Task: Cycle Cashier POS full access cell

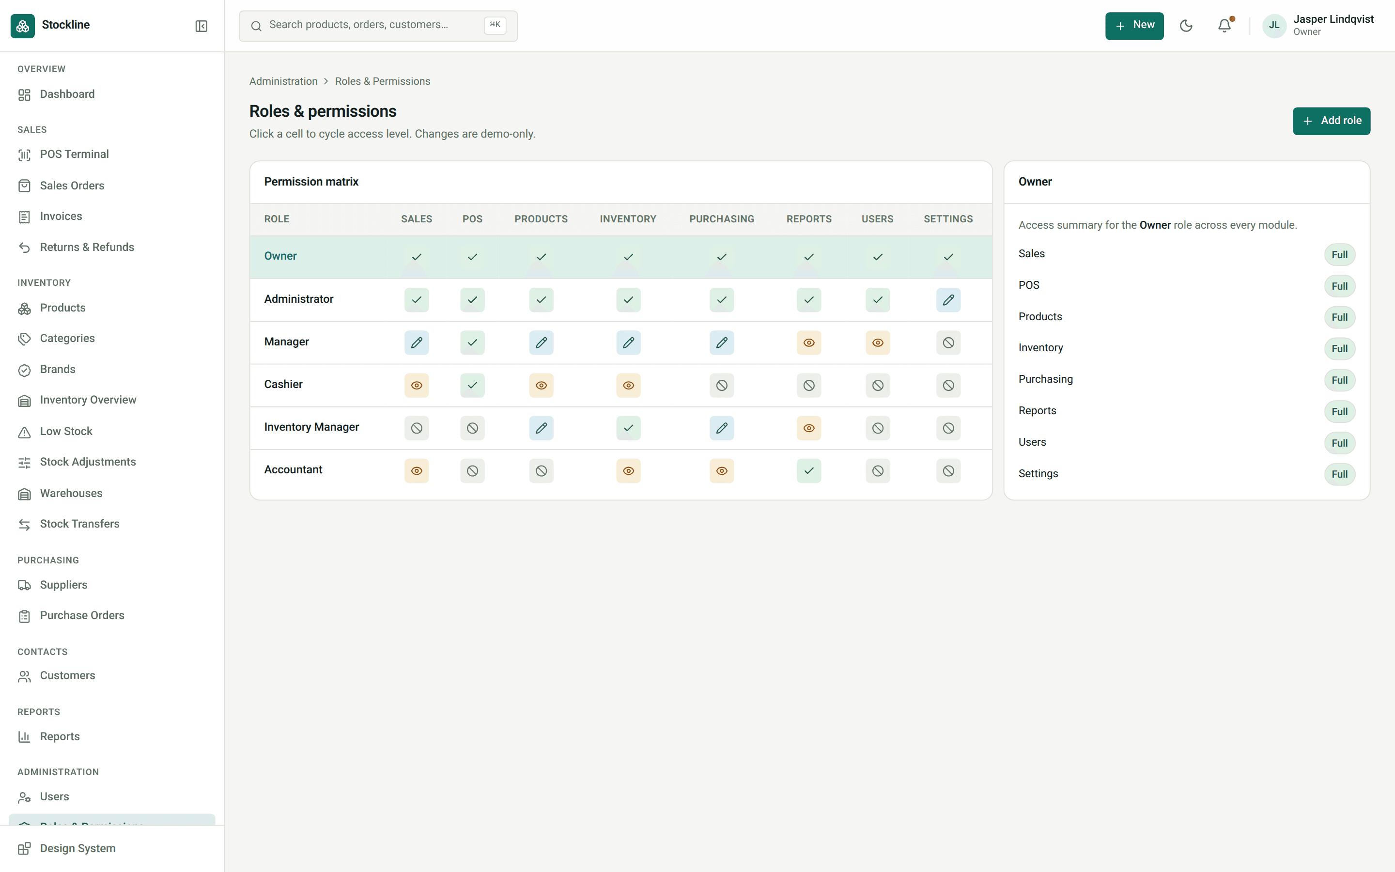Action: coord(472,385)
